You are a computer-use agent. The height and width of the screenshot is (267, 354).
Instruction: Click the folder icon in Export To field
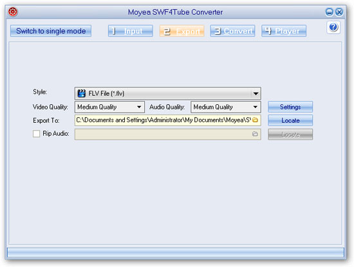point(255,120)
